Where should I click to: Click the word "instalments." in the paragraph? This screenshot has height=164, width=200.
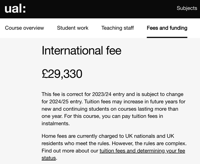pyautogui.click(x=55, y=123)
